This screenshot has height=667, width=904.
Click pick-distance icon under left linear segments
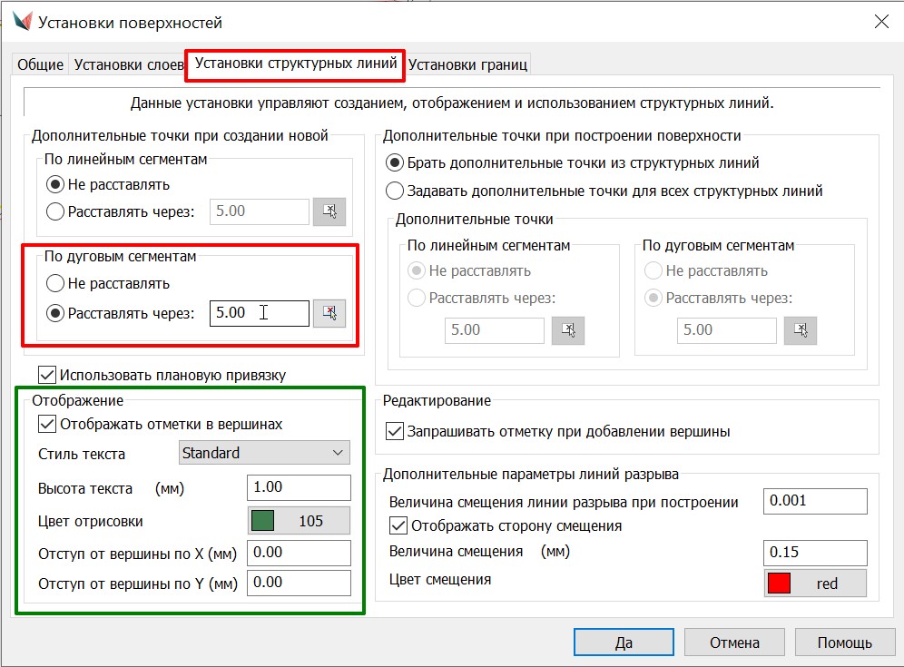coord(329,211)
